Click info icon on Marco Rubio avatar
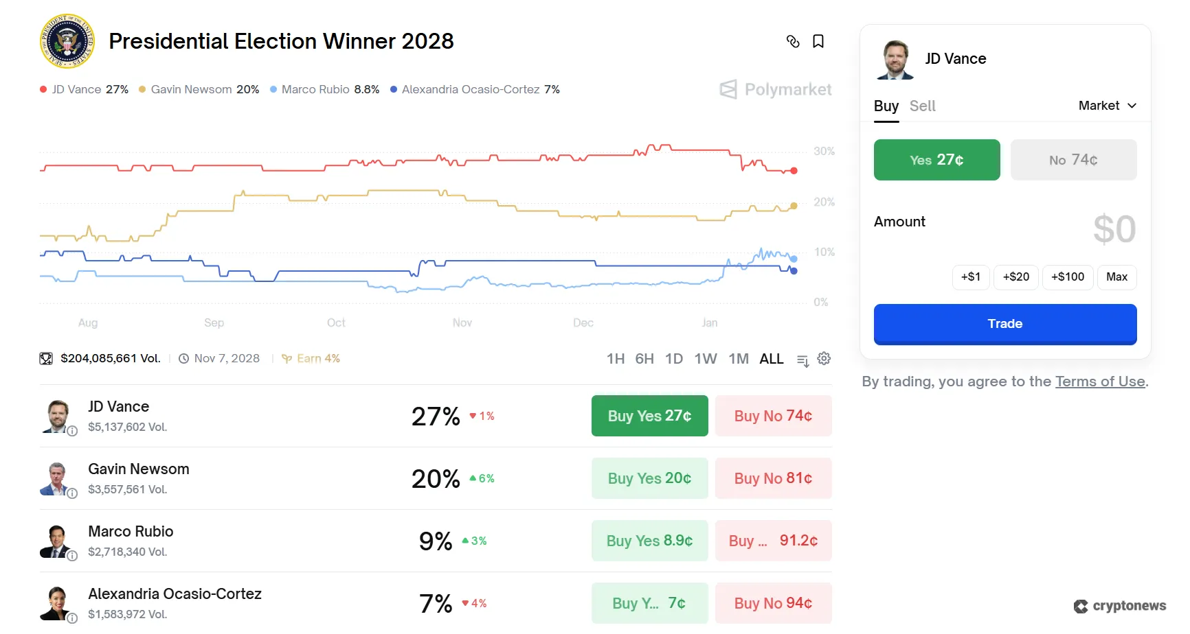This screenshot has width=1190, height=634. (72, 556)
